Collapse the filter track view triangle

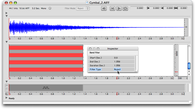(7, 82)
